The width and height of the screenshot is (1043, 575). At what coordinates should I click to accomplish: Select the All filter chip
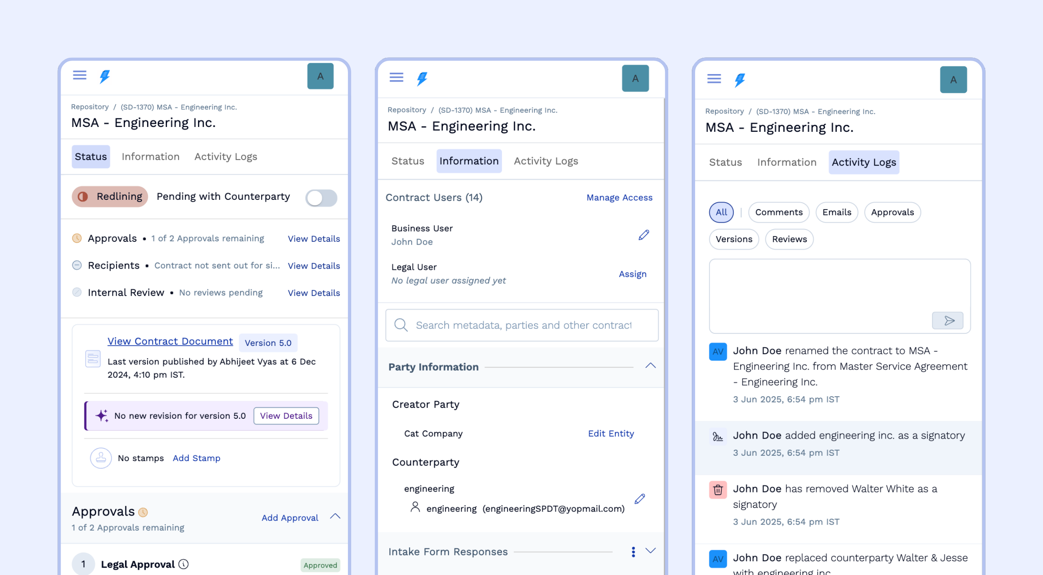(x=721, y=212)
